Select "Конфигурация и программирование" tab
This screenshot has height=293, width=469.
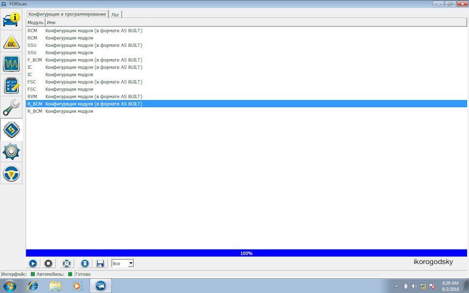(67, 14)
